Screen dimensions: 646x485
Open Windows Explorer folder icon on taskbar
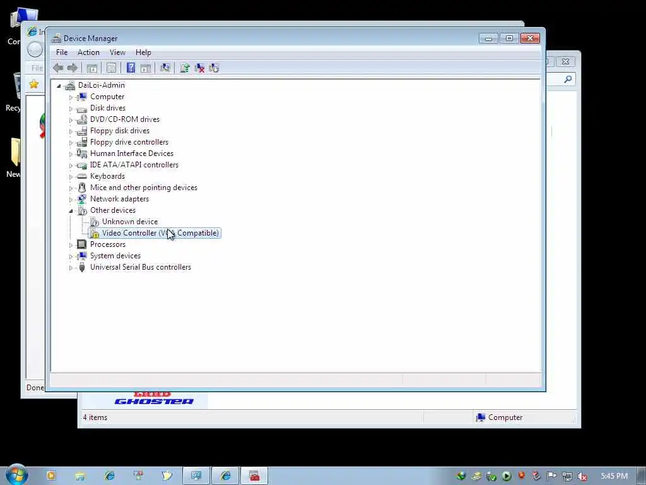[80, 476]
